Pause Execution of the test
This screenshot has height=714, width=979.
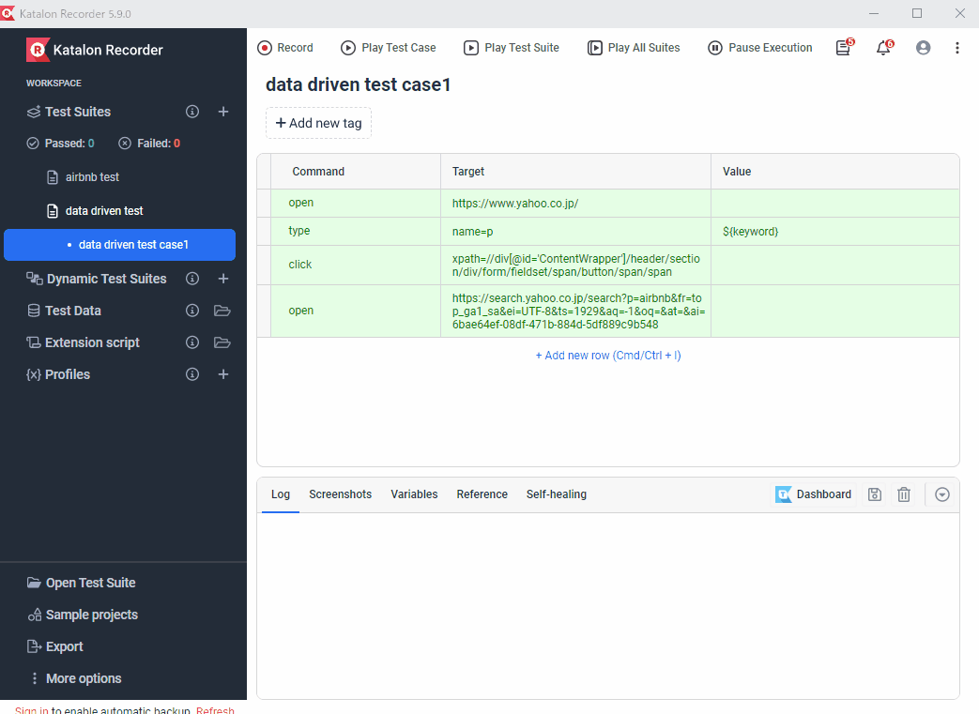click(760, 48)
